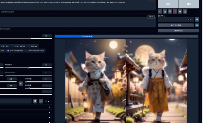This screenshot has height=123, width=203.
Task: Click the keyword input field under positive prompt
Action: pos(78,12)
